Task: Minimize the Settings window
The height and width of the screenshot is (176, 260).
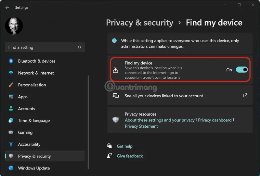Action: 226,5
